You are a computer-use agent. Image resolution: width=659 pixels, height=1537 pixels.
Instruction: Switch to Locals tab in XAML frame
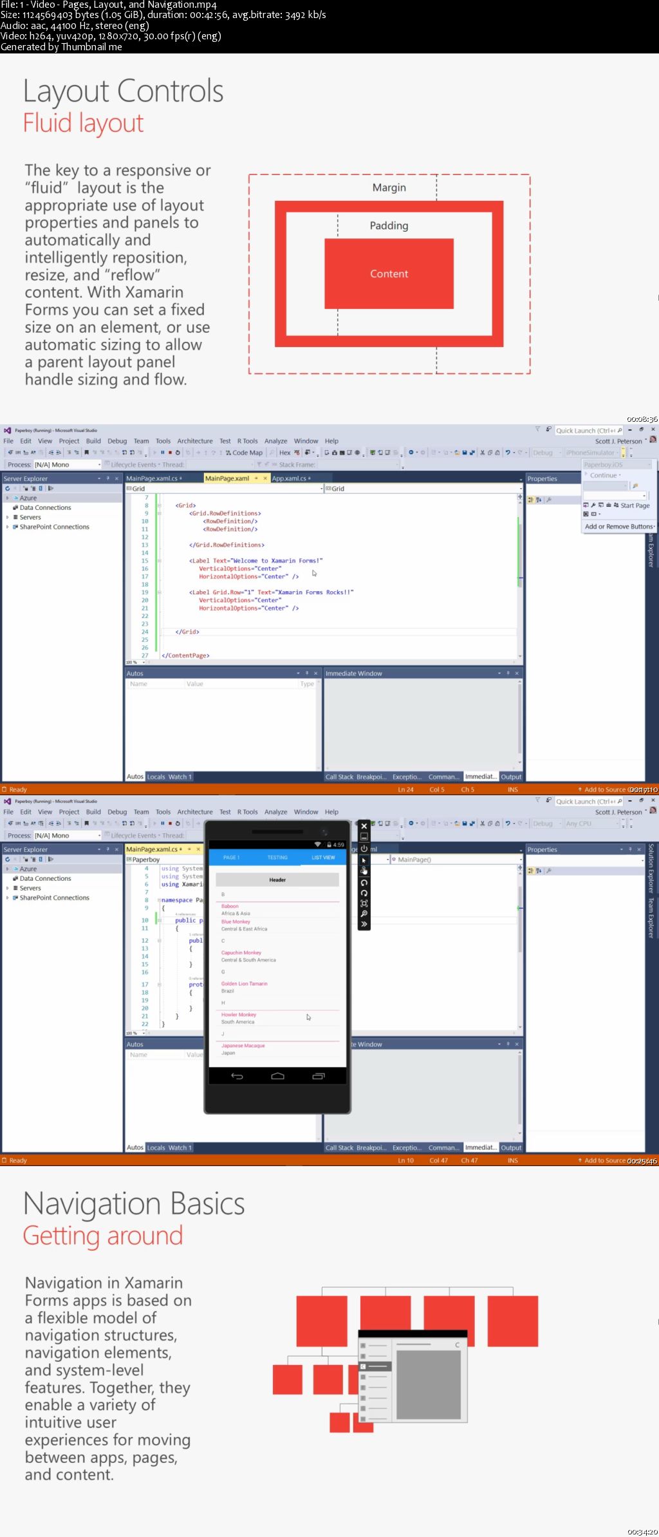[156, 777]
